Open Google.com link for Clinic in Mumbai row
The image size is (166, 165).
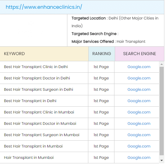(x=139, y=112)
